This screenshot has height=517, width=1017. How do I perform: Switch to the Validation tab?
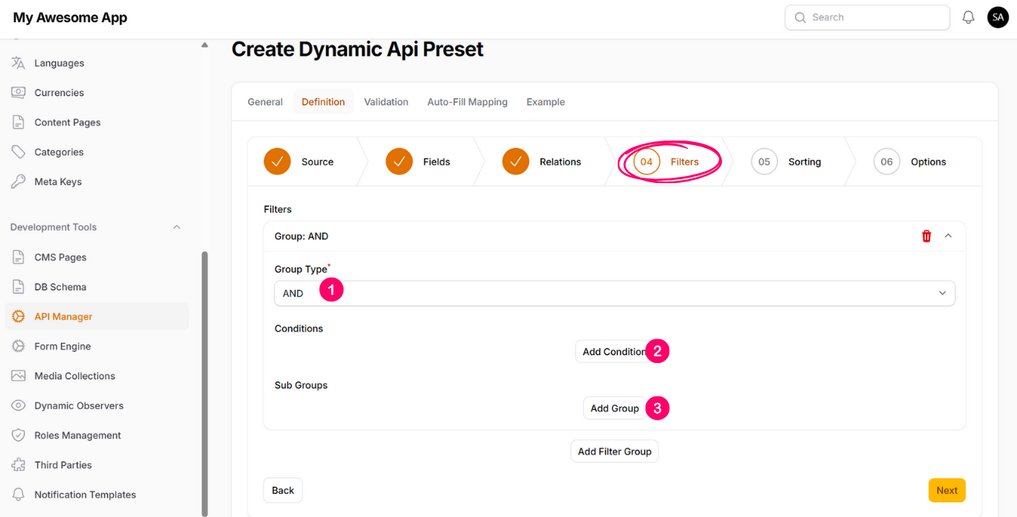click(386, 102)
